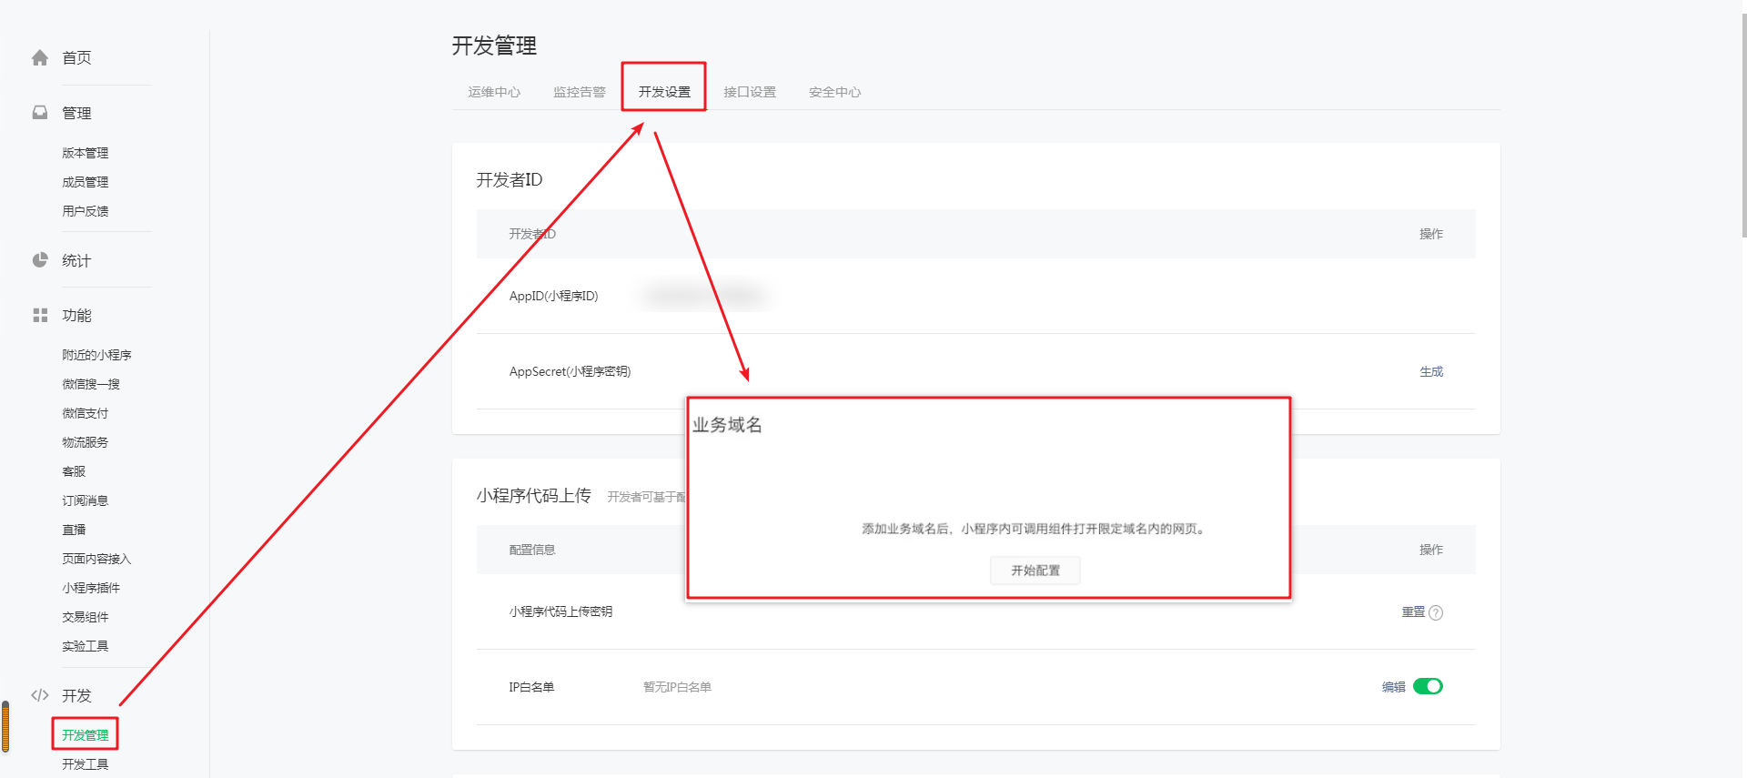Click the question mark help icon beside 重置
Image resolution: width=1747 pixels, height=778 pixels.
[x=1436, y=612]
